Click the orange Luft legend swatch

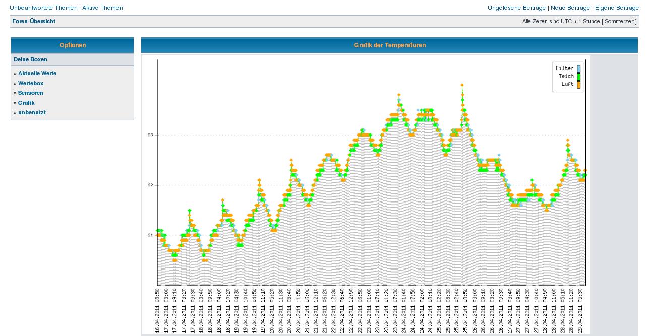click(578, 84)
